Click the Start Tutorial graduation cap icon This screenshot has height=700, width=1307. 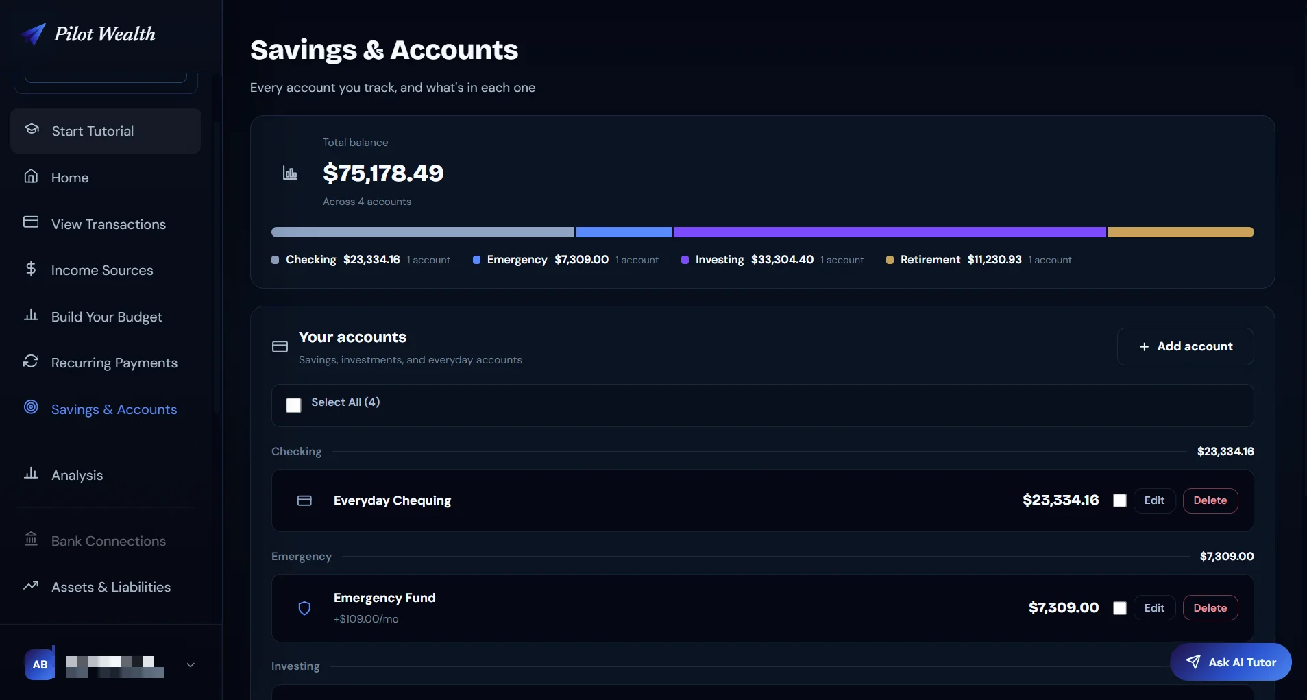[32, 129]
